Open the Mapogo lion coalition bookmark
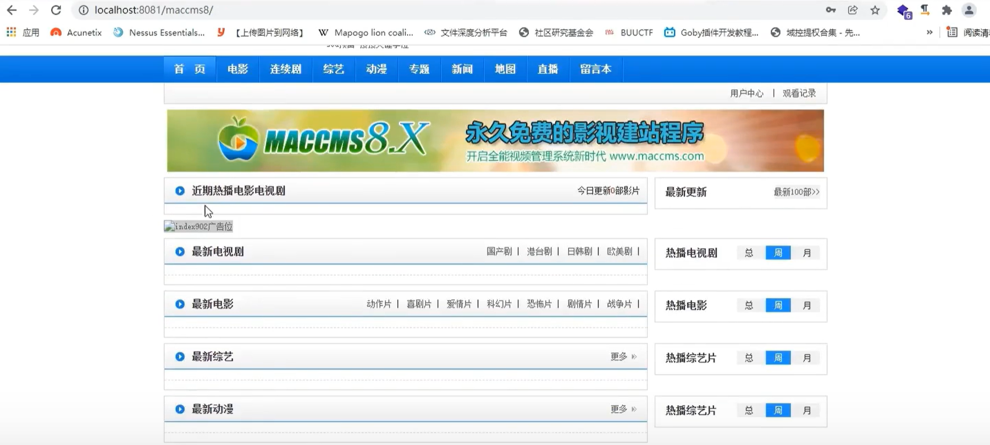 [366, 32]
